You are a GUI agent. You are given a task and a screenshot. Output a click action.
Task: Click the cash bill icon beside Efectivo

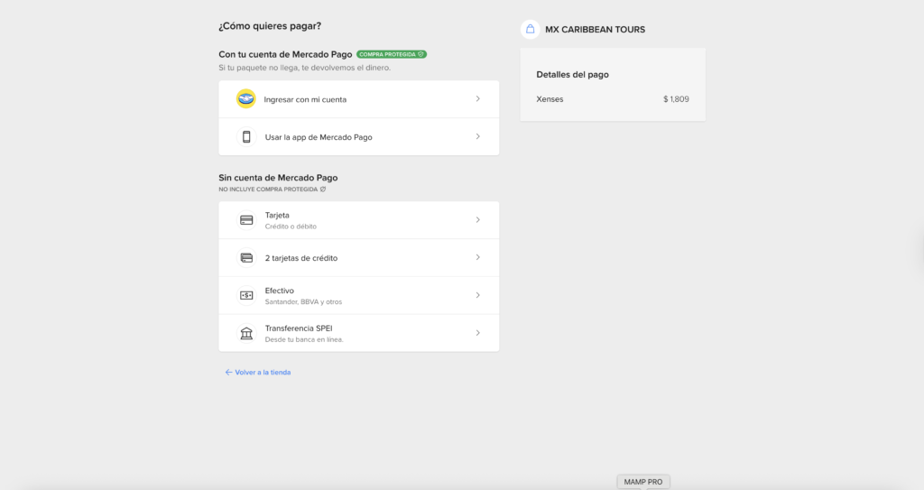coord(246,295)
